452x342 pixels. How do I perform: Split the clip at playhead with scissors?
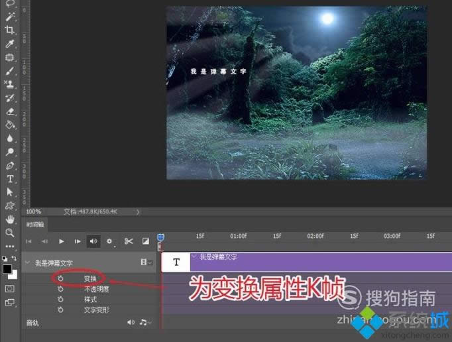129,241
